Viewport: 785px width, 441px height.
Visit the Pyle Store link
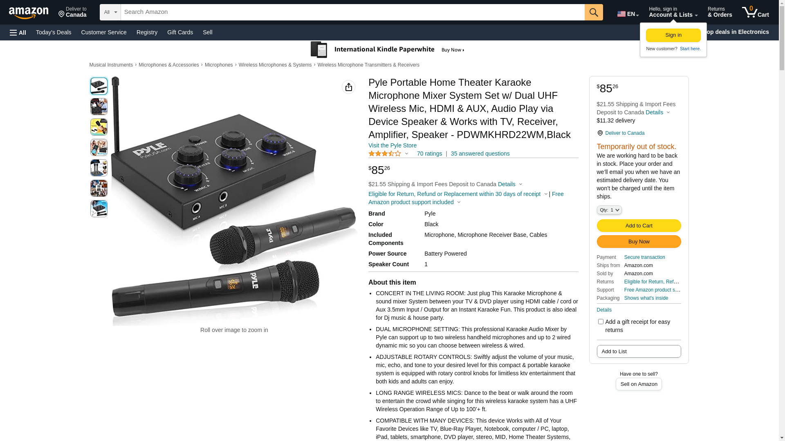pyautogui.click(x=392, y=145)
